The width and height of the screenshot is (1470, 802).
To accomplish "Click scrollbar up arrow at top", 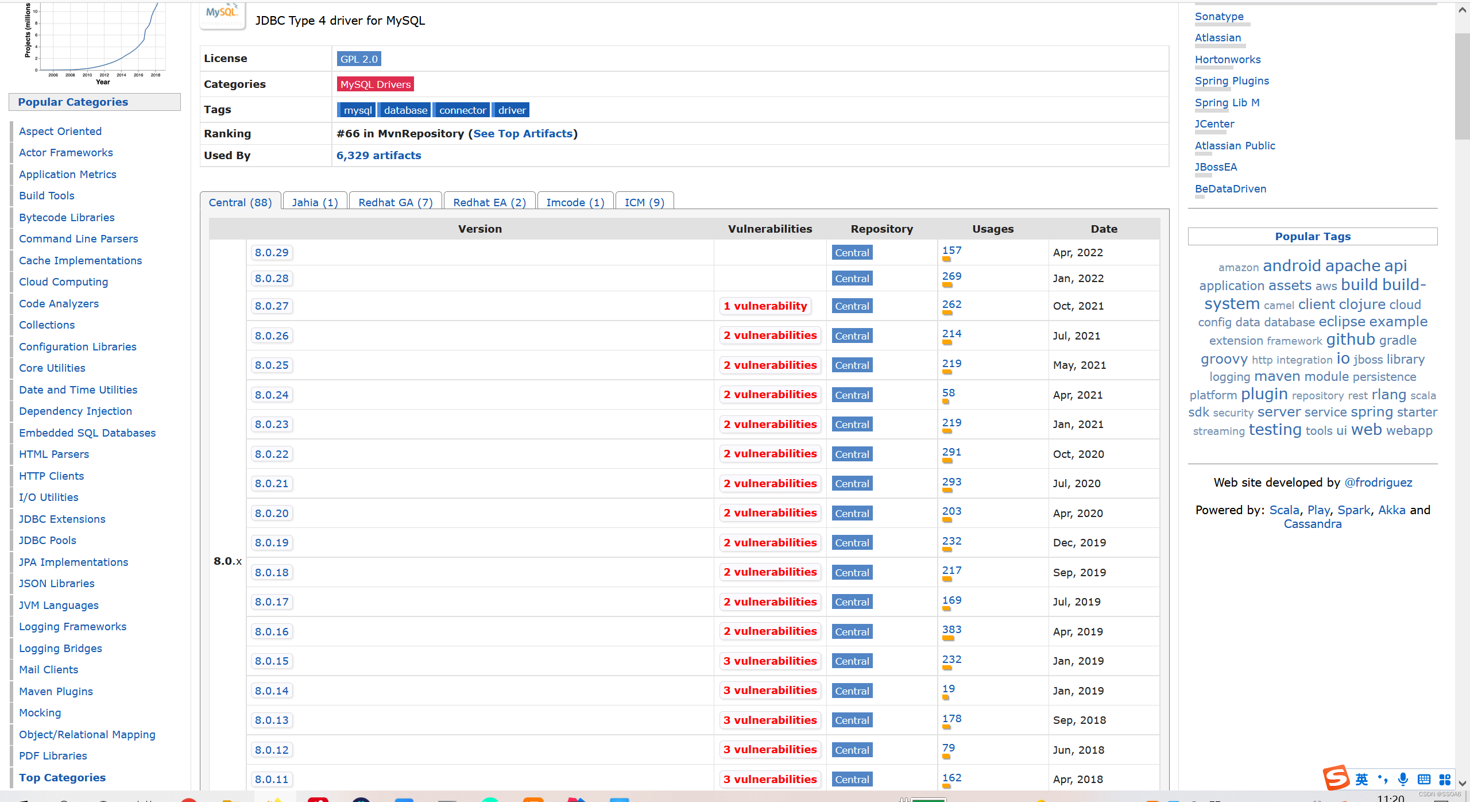I will [x=1463, y=10].
